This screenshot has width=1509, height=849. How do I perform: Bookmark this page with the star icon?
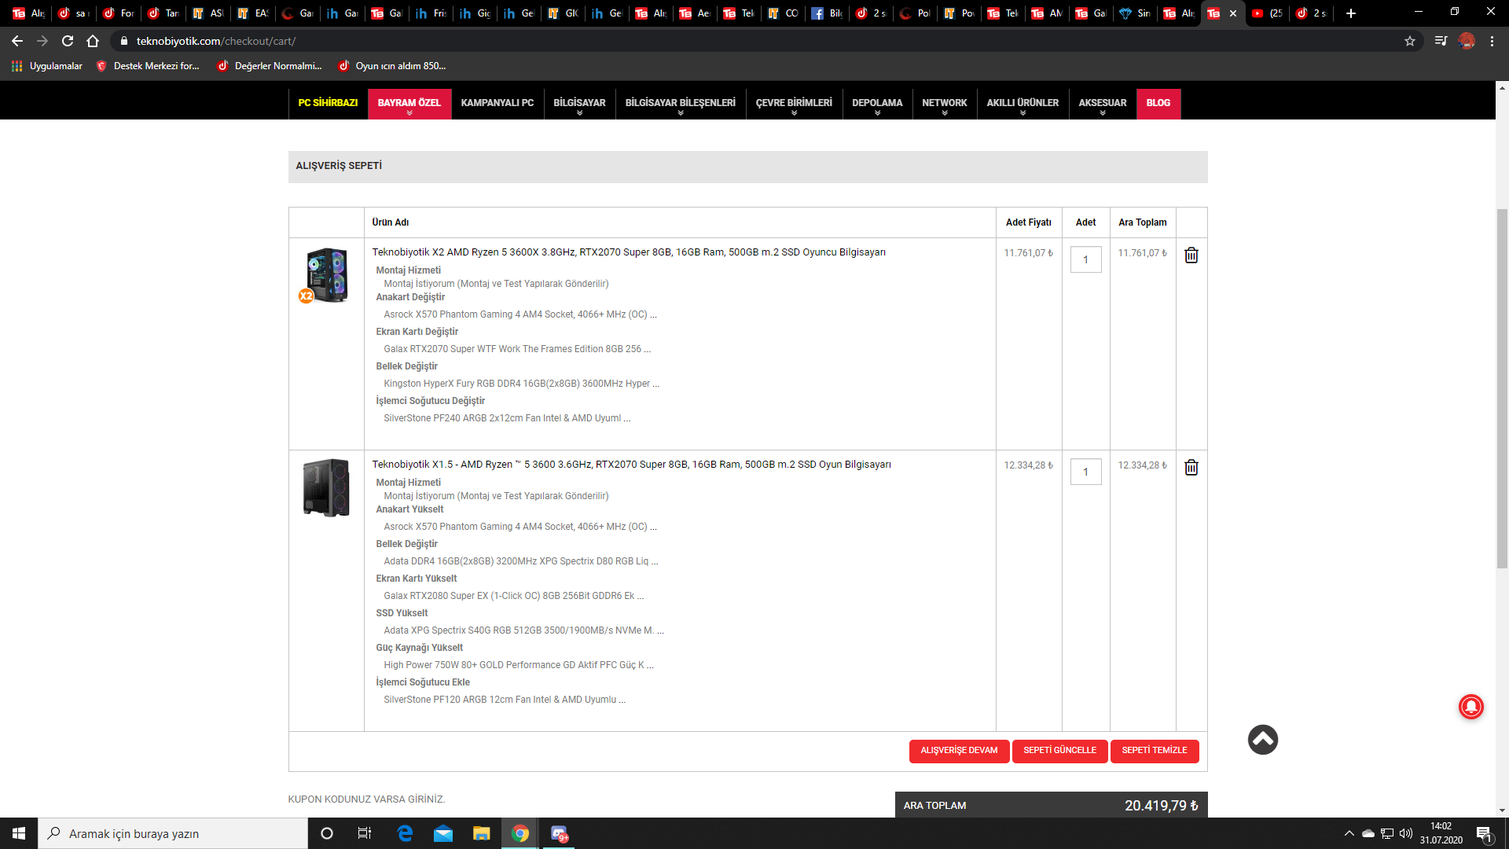click(x=1410, y=41)
